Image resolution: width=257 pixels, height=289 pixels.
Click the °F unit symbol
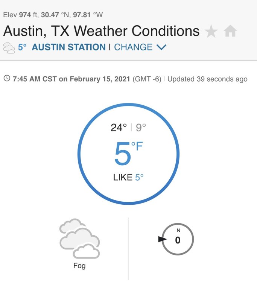(x=137, y=146)
